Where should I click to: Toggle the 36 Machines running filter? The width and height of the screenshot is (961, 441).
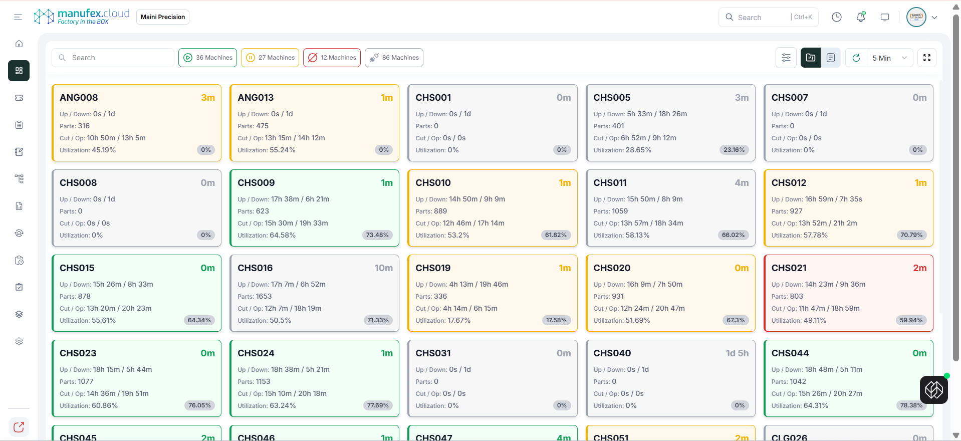pyautogui.click(x=208, y=58)
